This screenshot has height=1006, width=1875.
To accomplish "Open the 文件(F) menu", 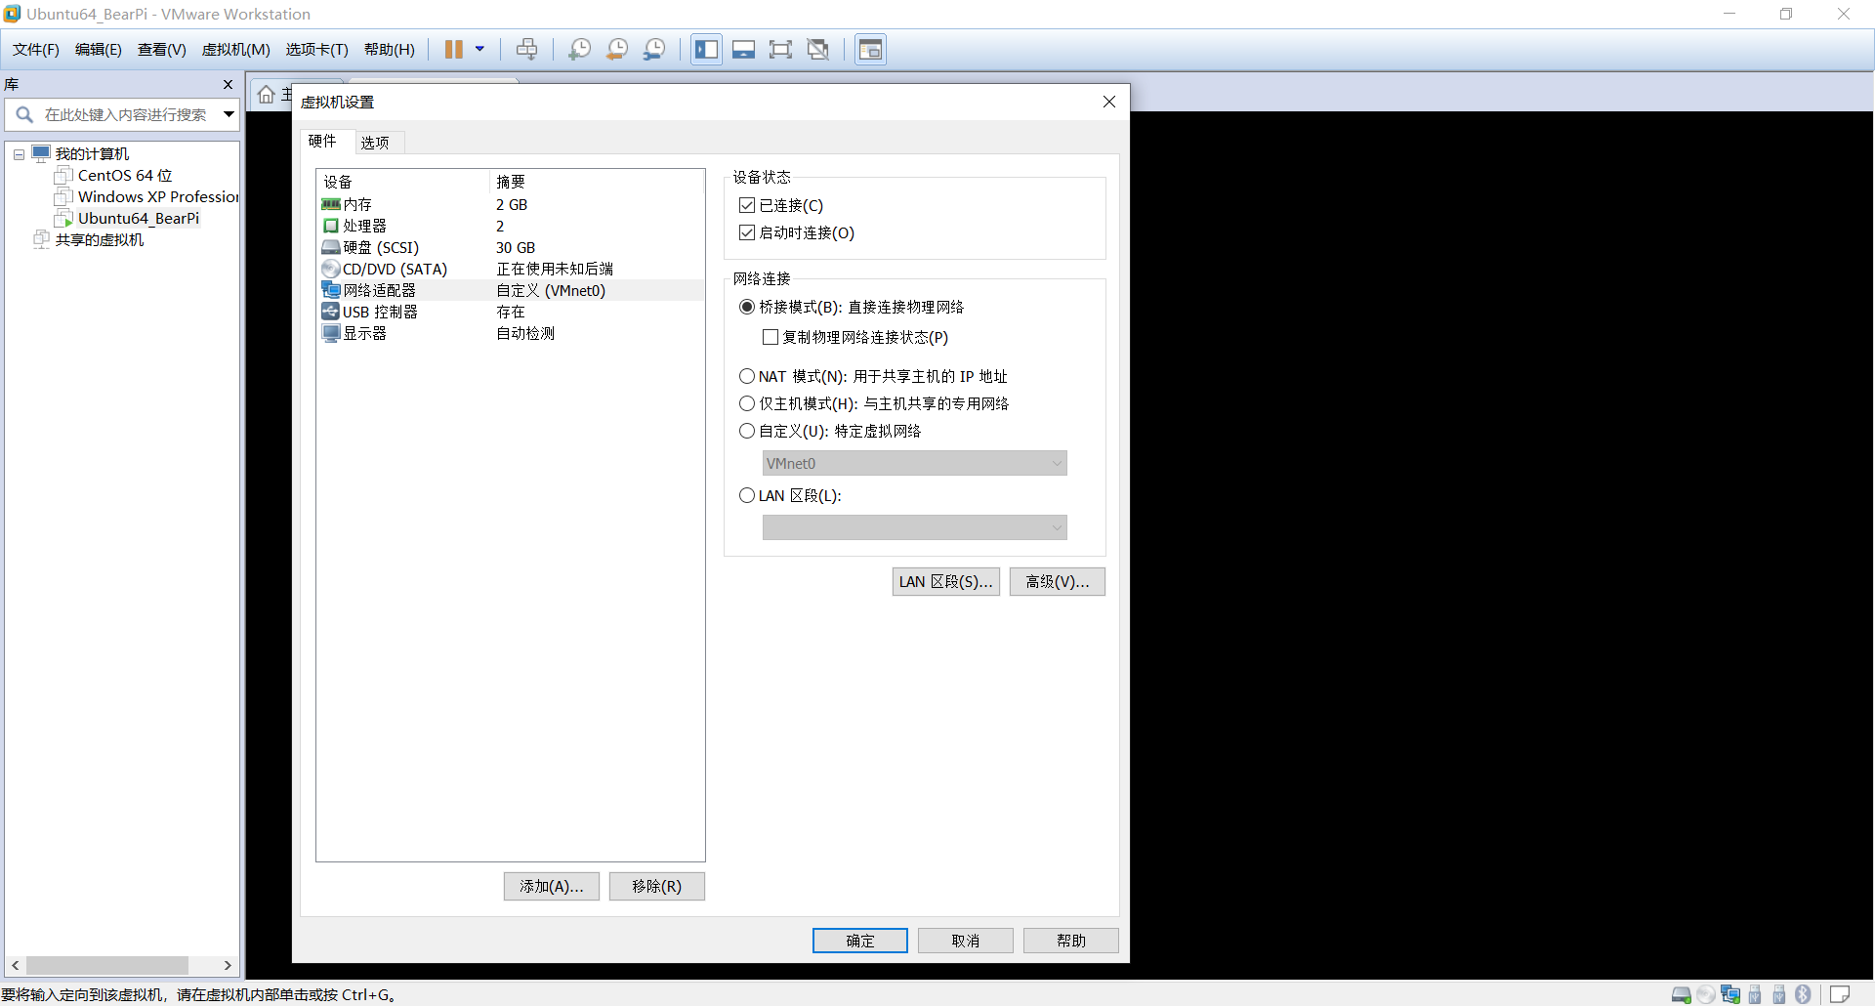I will (x=36, y=50).
